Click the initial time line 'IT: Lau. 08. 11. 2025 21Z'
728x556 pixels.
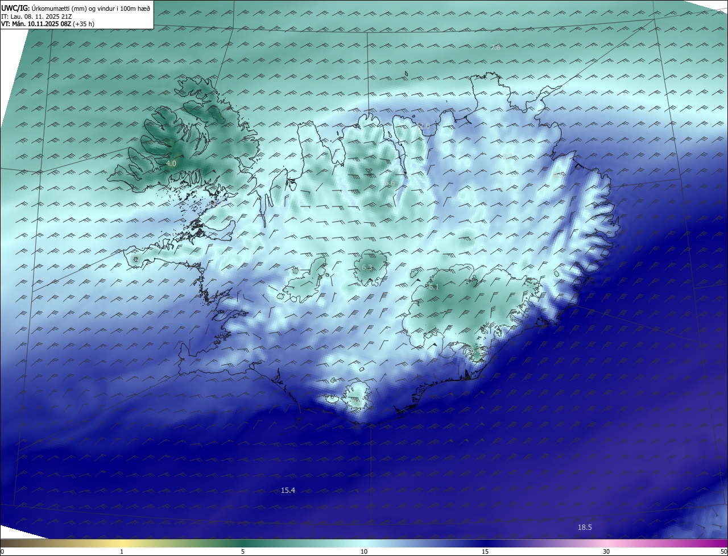tap(36, 16)
